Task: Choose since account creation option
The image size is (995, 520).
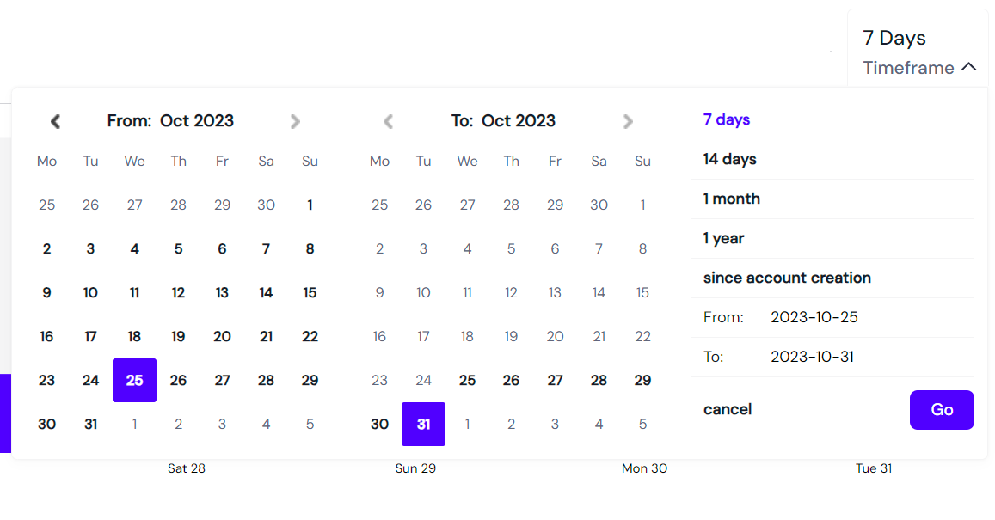Action: [x=787, y=278]
